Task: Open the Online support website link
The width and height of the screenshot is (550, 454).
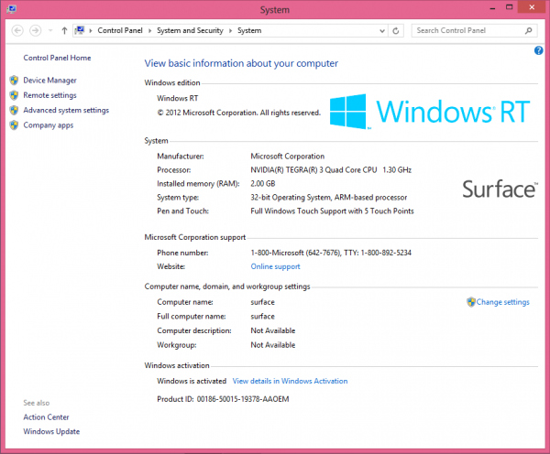Action: (275, 266)
